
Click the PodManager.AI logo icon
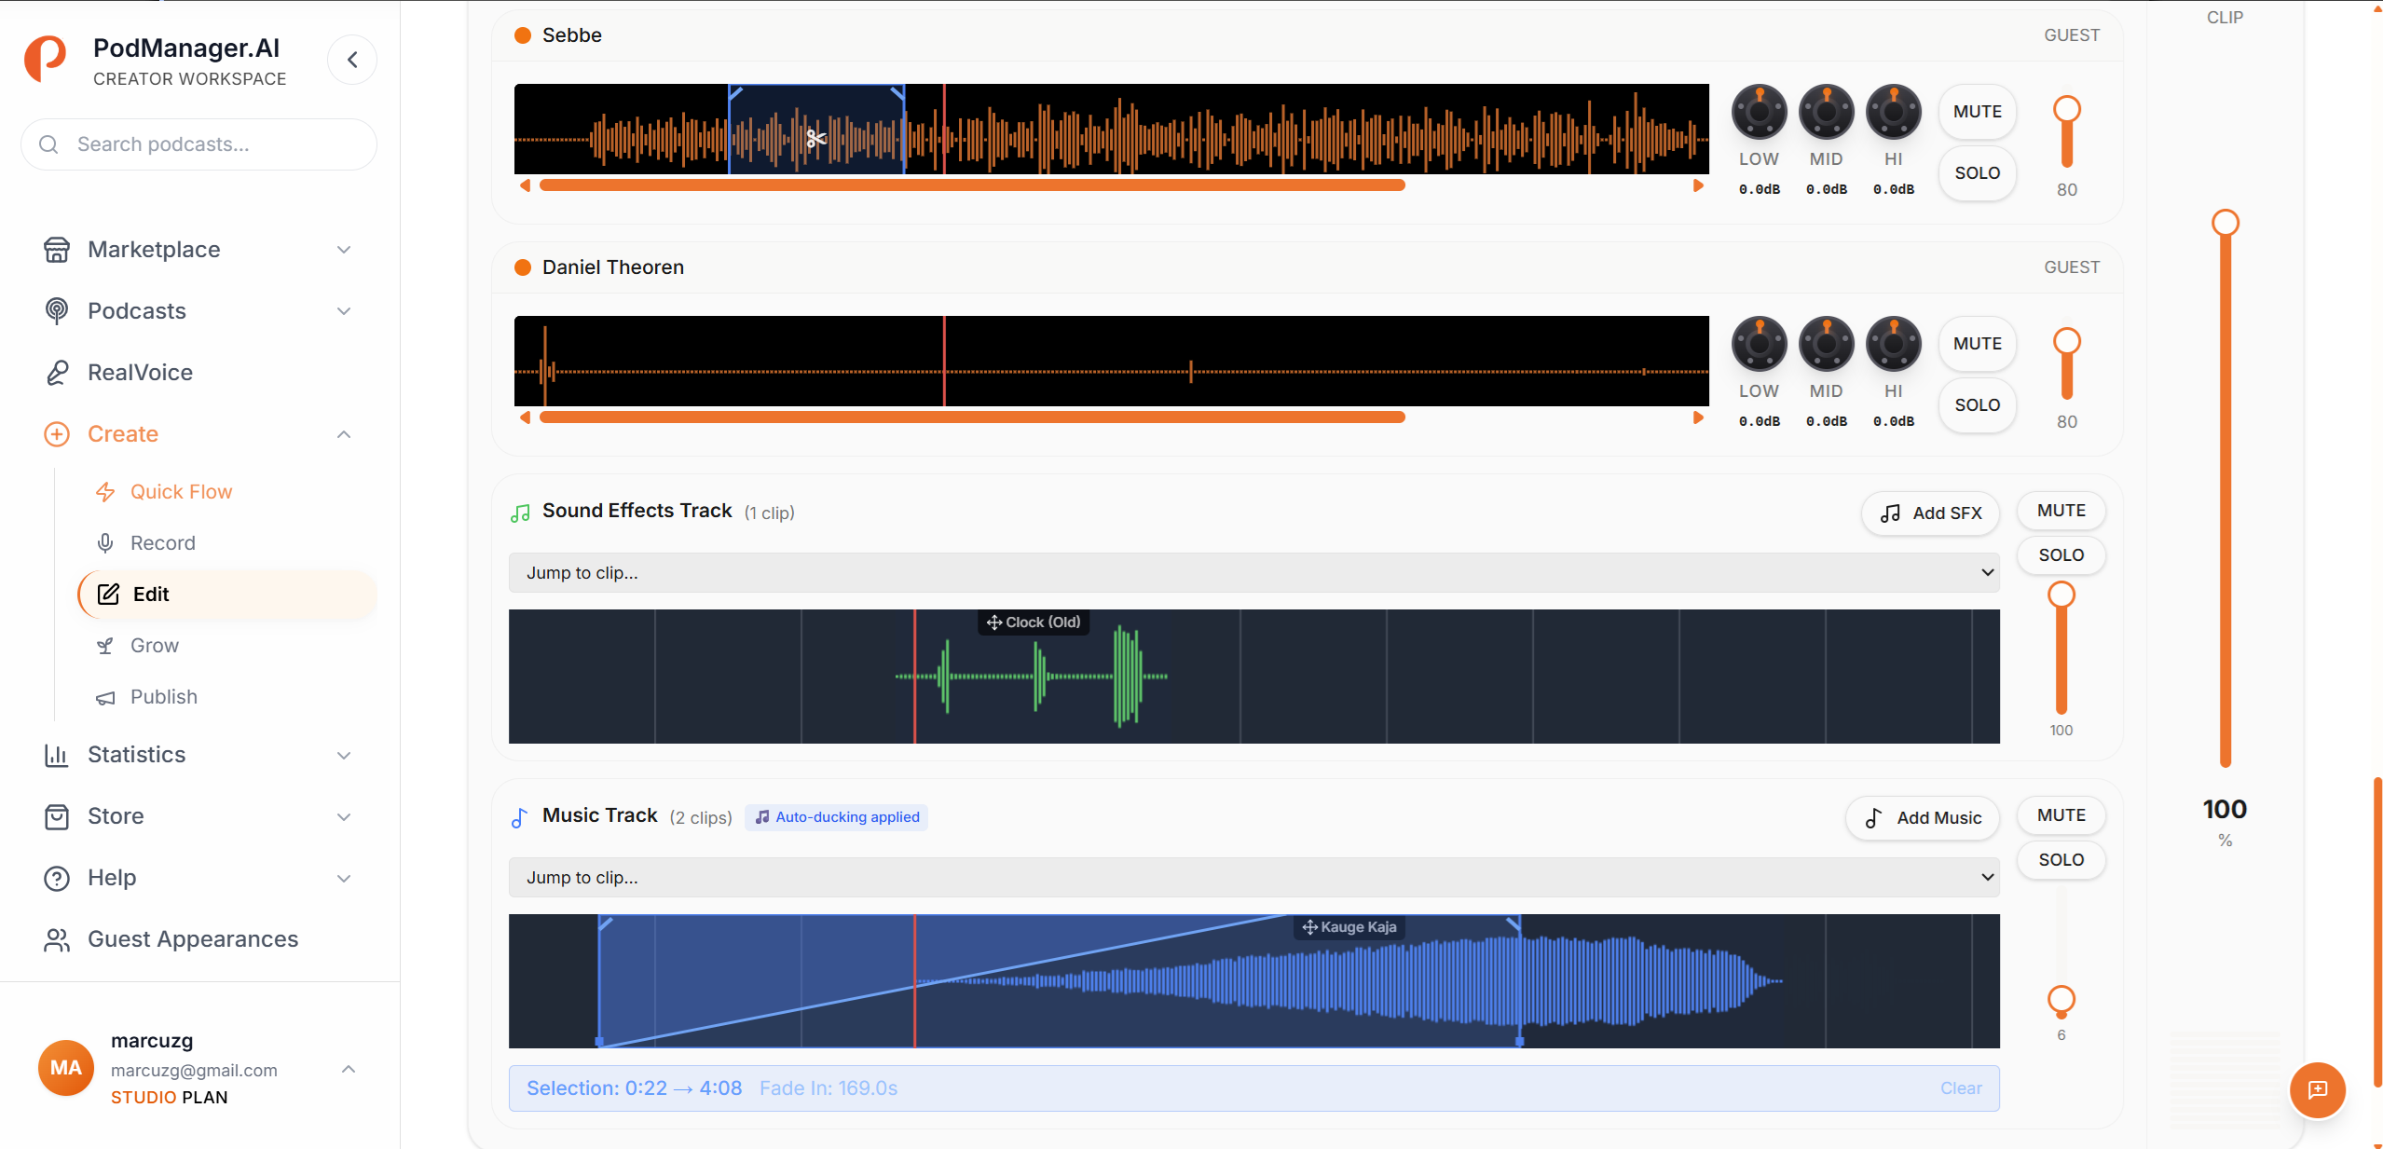pyautogui.click(x=45, y=60)
